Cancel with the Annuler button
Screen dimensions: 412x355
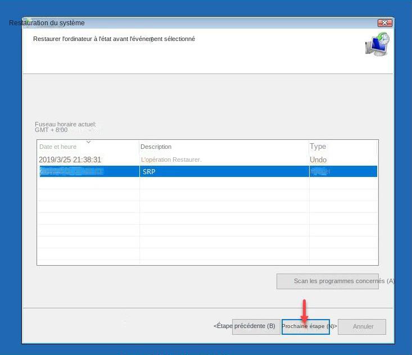362,327
